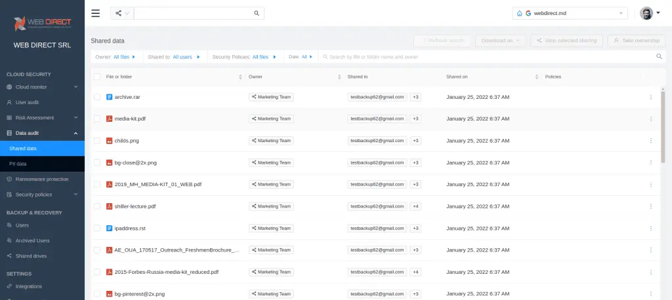
Task: Check the bg-close@2x.png row checkbox
Action: click(97, 162)
